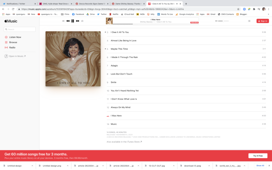The height and width of the screenshot is (170, 272).
Task: Open the browser extensions puzzle icon
Action: pyautogui.click(x=254, y=9)
